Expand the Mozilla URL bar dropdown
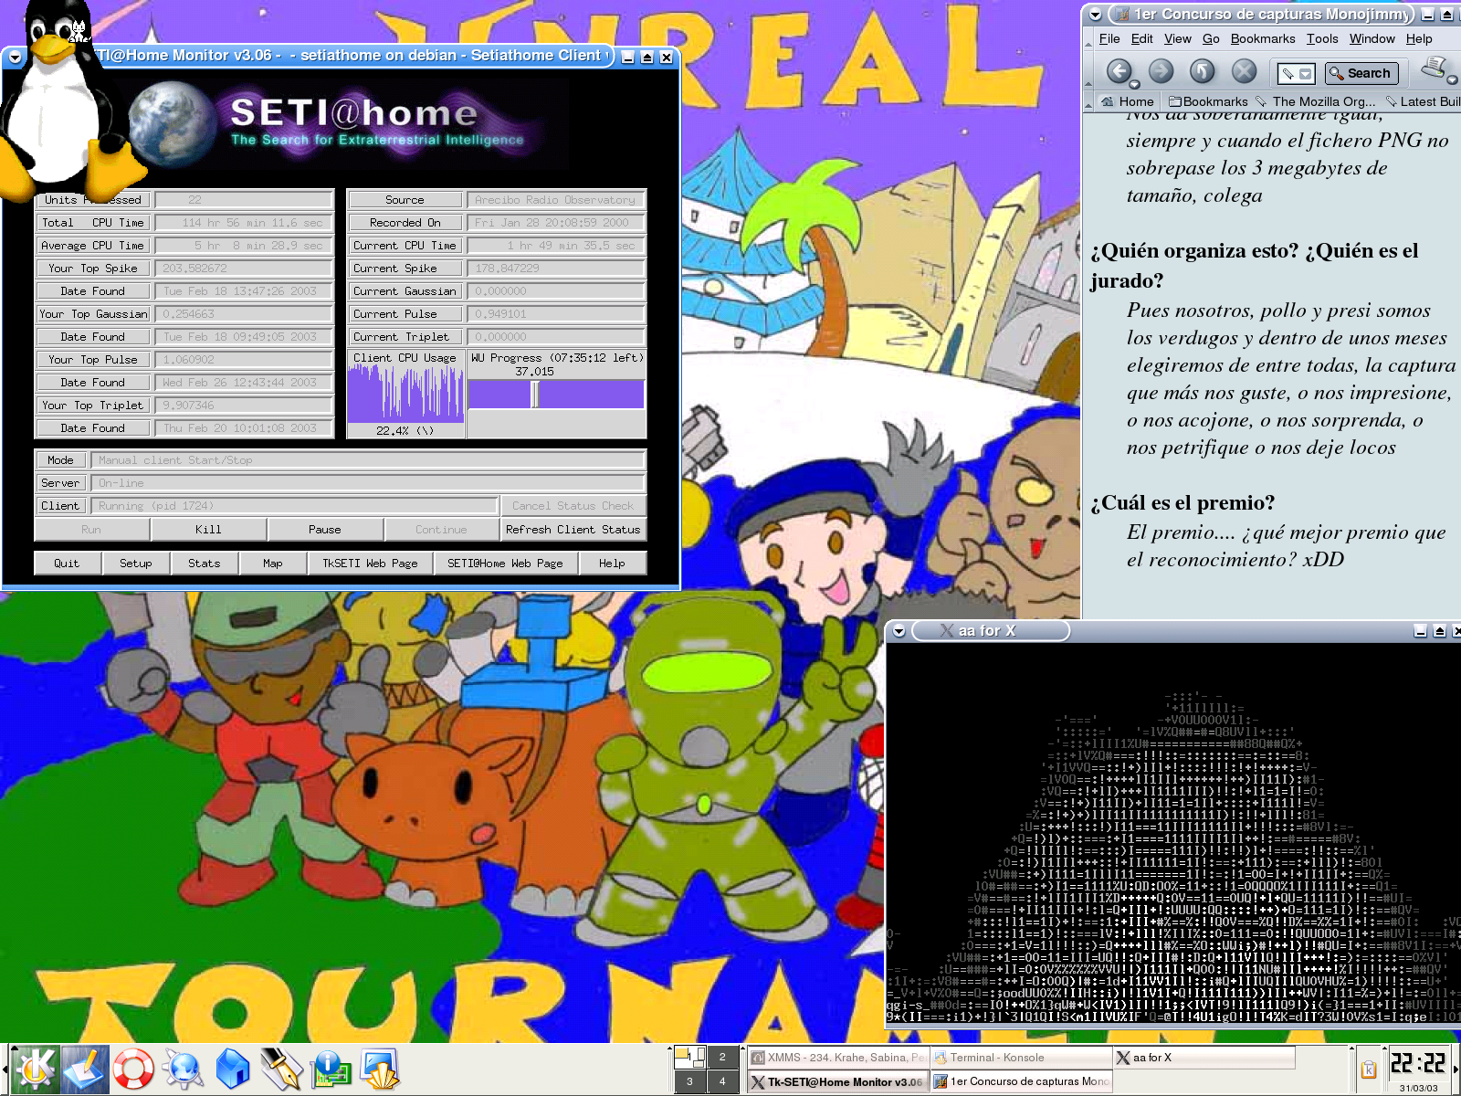The image size is (1461, 1096). click(x=1306, y=73)
